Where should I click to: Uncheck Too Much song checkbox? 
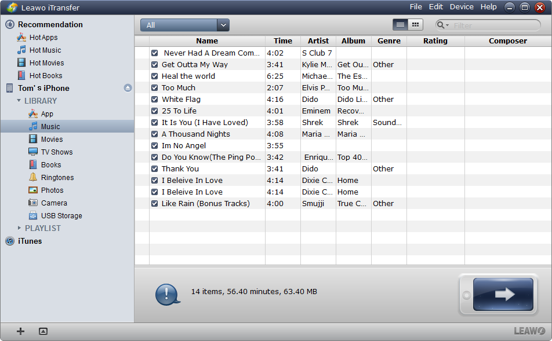pyautogui.click(x=155, y=88)
